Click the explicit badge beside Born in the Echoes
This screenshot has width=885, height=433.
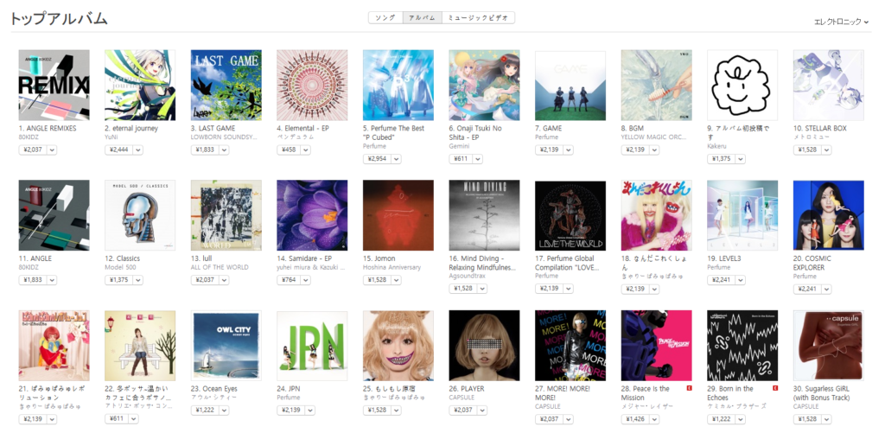pyautogui.click(x=775, y=388)
